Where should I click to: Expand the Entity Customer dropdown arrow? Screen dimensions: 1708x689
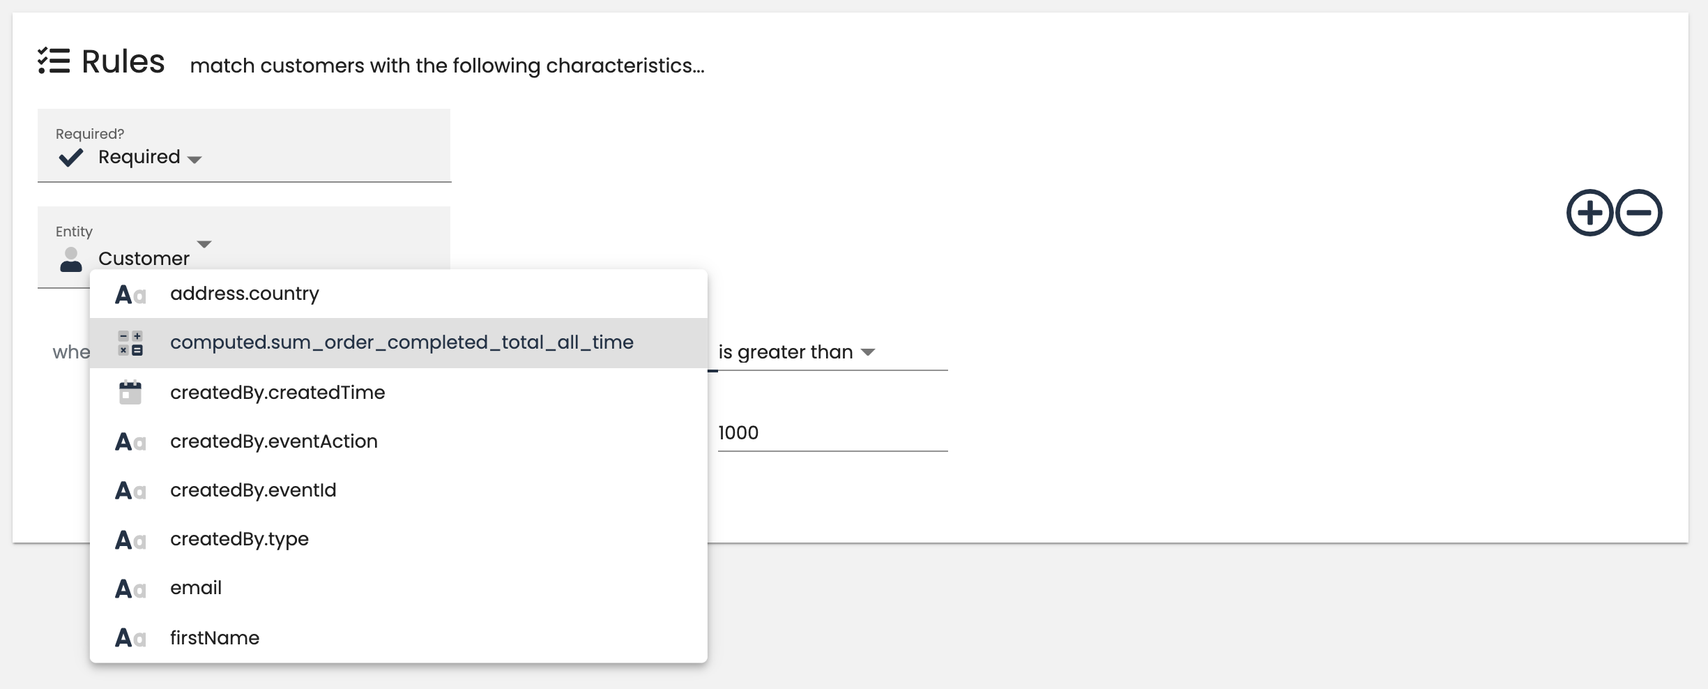pyautogui.click(x=204, y=244)
